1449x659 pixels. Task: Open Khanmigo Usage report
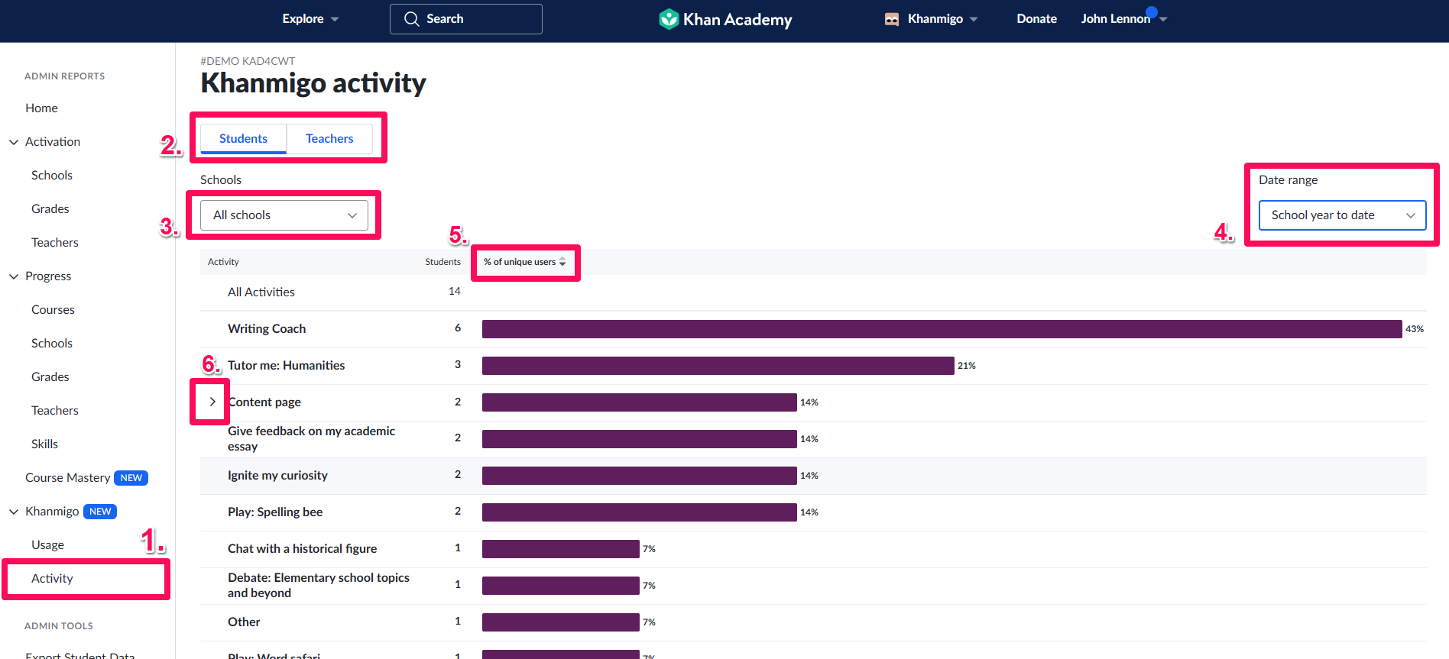47,545
